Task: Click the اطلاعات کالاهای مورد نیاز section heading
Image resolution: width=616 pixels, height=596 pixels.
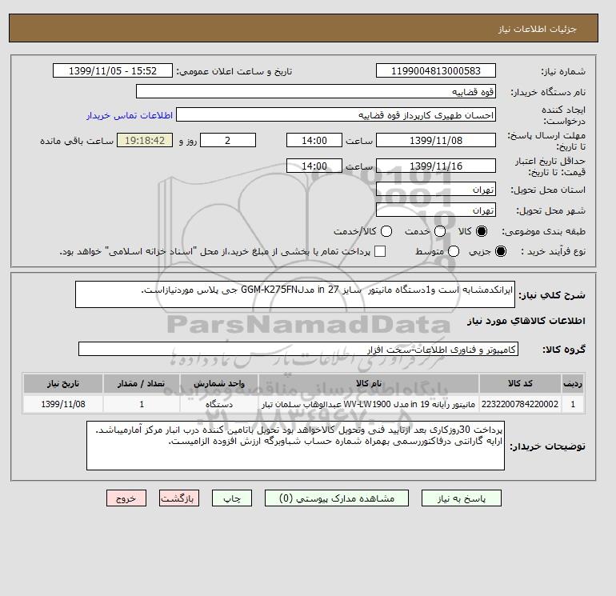Action: pyautogui.click(x=526, y=321)
